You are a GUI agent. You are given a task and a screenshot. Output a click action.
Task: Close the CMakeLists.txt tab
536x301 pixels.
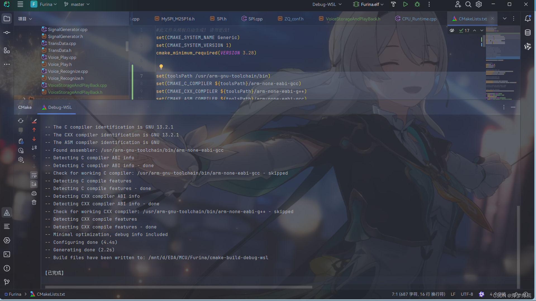(x=492, y=18)
